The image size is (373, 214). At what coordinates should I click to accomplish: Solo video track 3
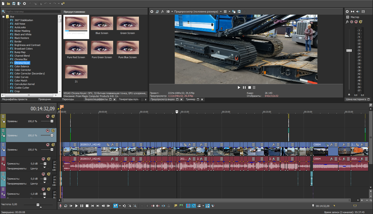click(53, 145)
